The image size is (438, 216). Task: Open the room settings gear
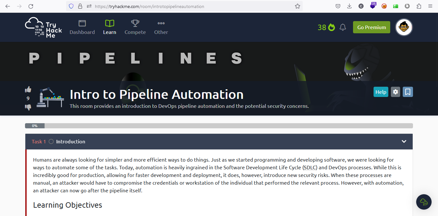pyautogui.click(x=395, y=92)
